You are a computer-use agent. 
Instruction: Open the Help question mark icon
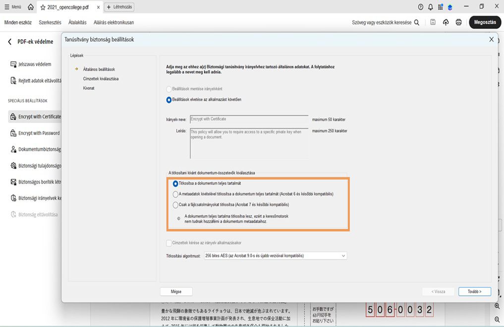coord(420,7)
